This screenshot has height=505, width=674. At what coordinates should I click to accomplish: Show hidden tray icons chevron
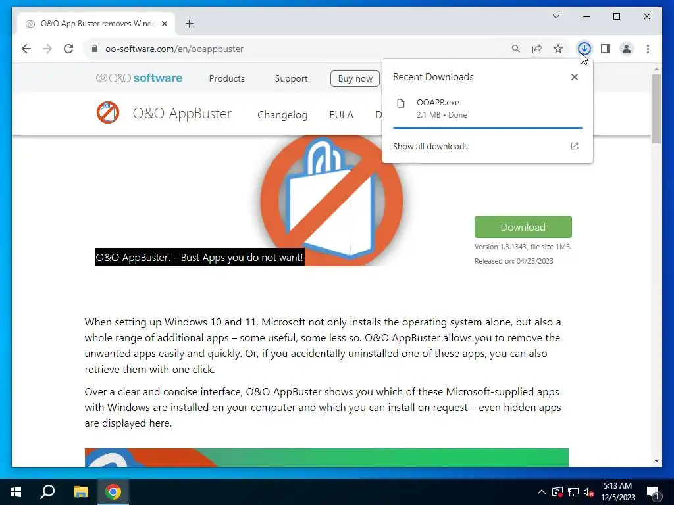coord(542,492)
